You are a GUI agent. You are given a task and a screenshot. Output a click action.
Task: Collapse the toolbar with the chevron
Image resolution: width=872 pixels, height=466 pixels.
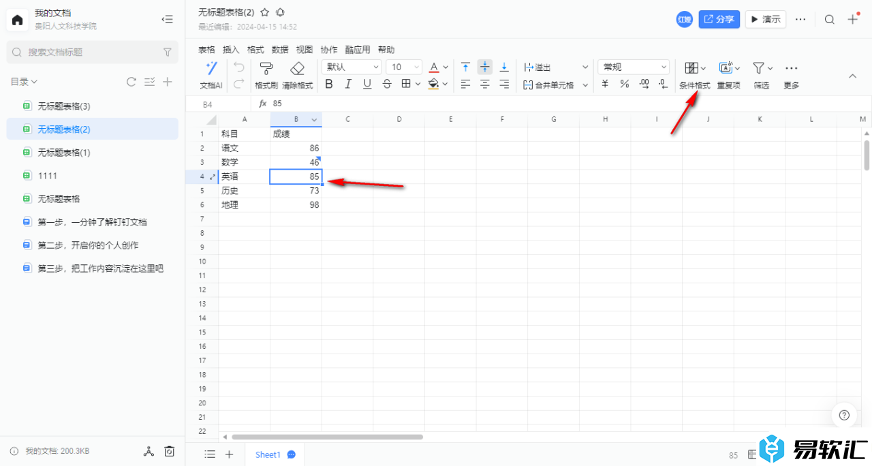coord(852,76)
